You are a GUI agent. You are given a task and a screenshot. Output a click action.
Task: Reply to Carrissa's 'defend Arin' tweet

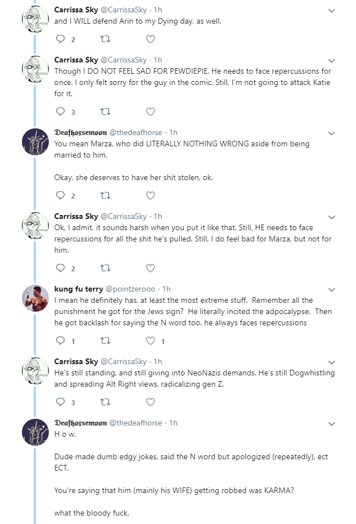60,39
